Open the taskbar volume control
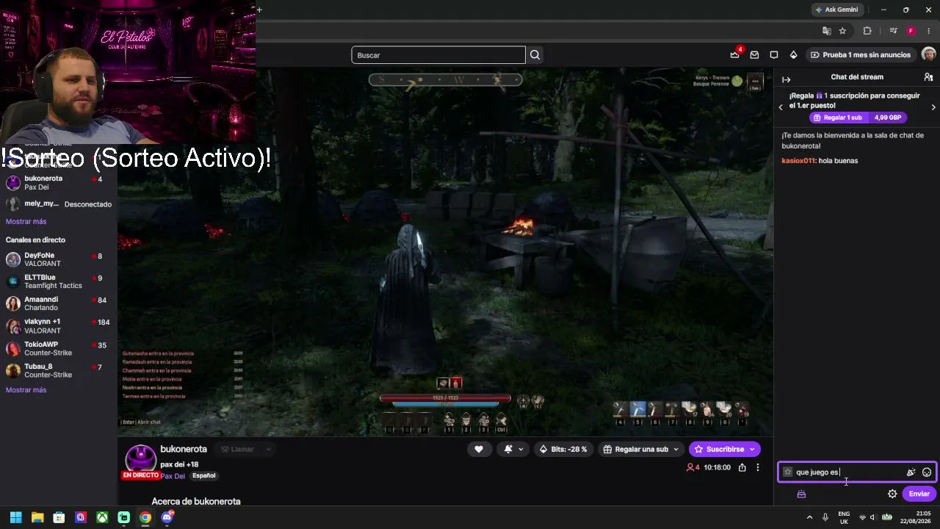The image size is (940, 529). pos(875,517)
